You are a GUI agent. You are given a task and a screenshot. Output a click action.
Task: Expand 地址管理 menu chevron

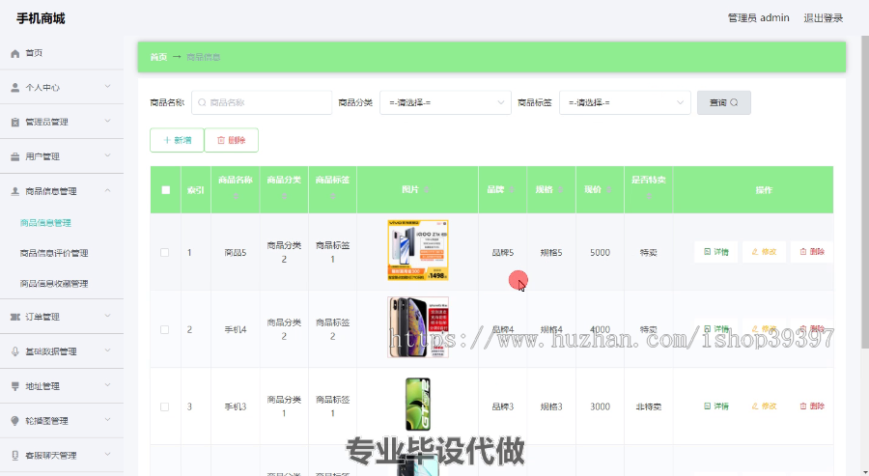click(x=107, y=385)
